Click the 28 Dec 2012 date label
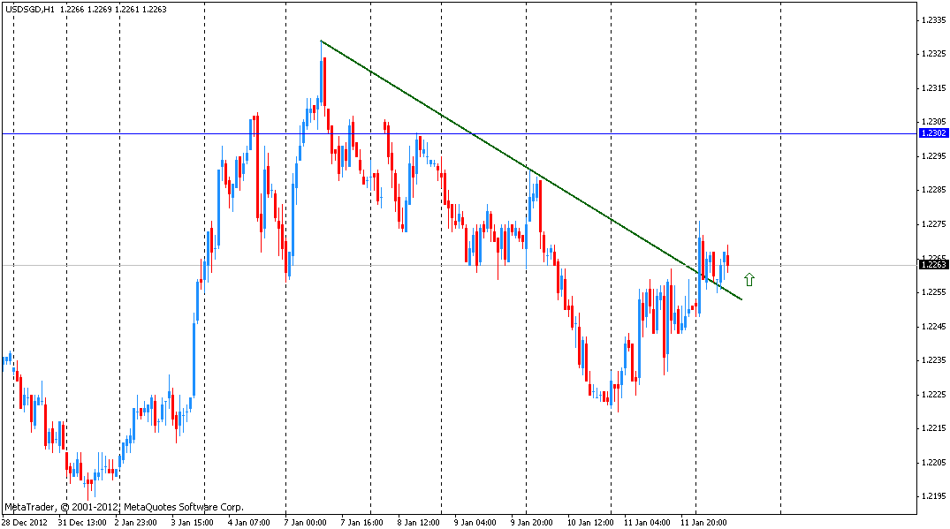The image size is (950, 529). tap(24, 522)
